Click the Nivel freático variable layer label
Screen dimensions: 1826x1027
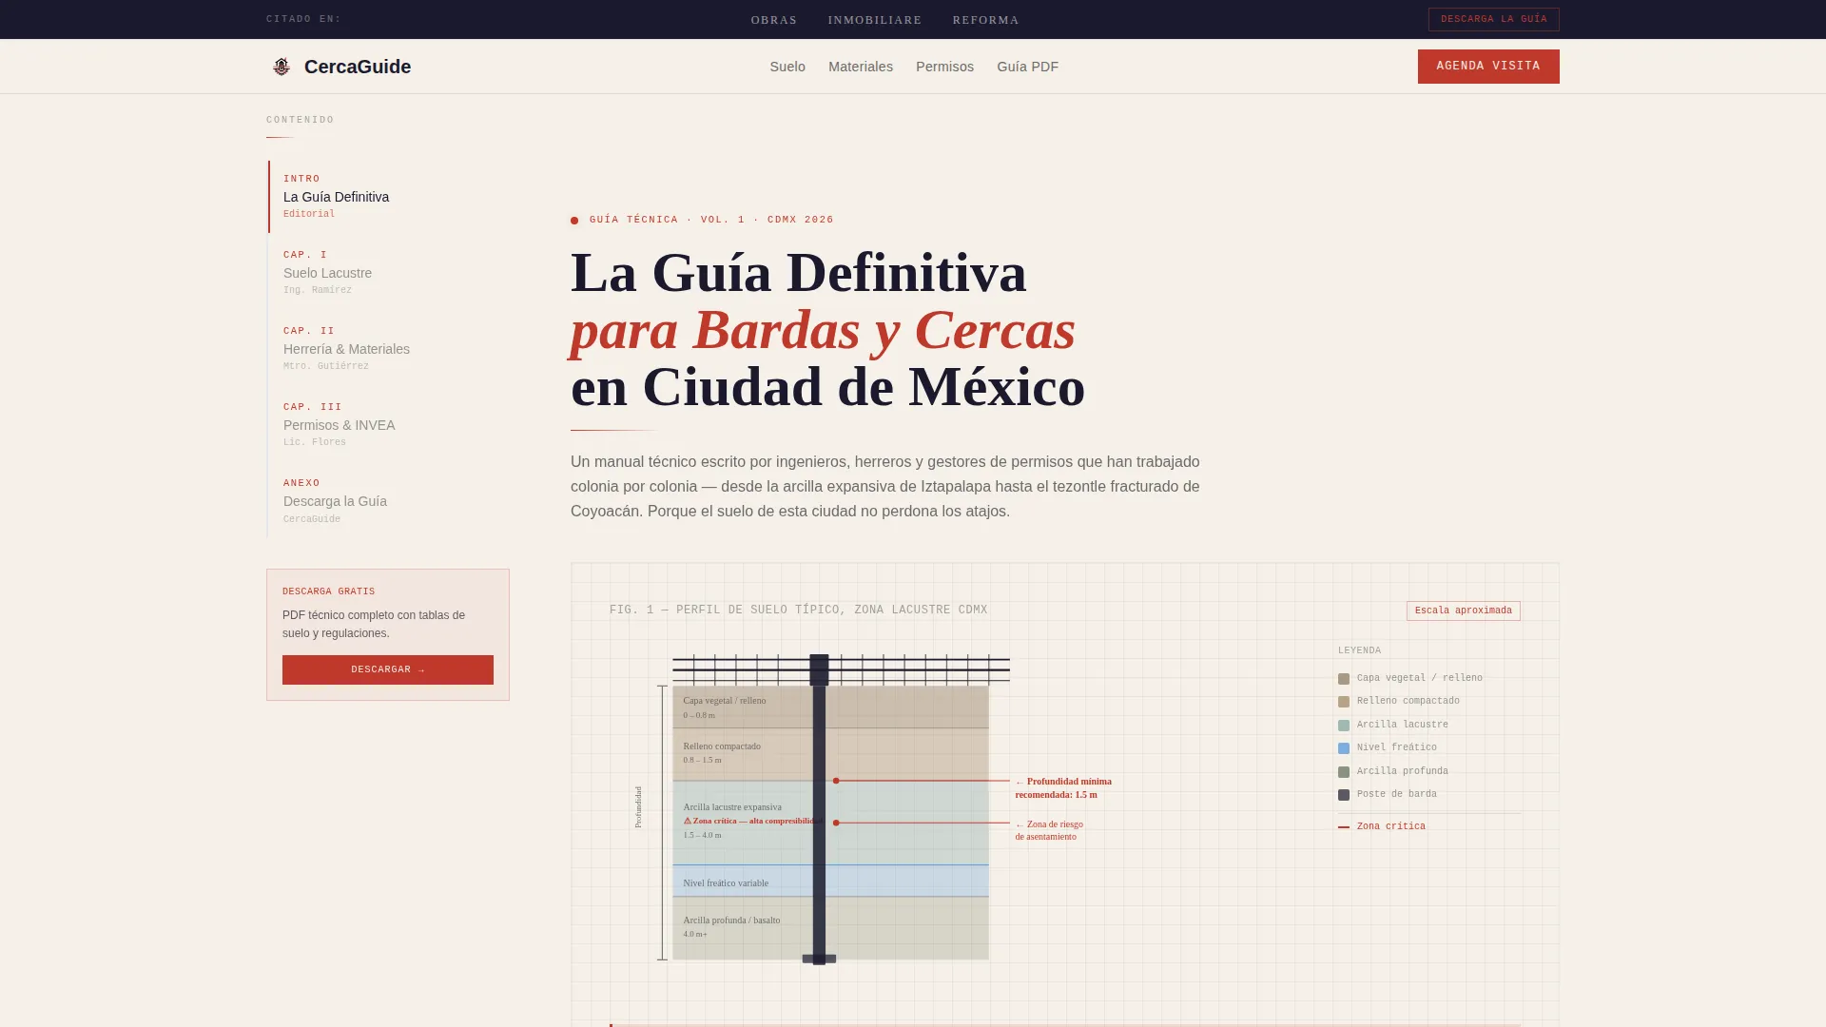tap(726, 883)
